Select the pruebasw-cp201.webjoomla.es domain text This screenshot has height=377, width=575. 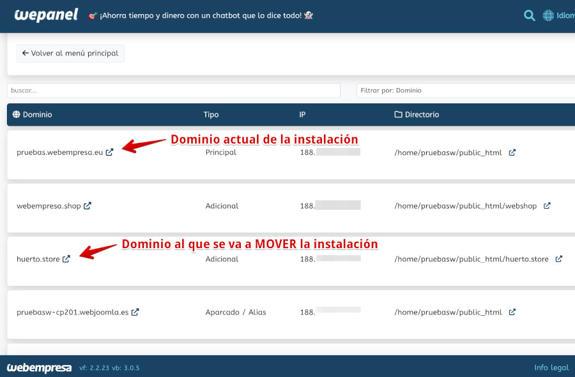click(73, 312)
